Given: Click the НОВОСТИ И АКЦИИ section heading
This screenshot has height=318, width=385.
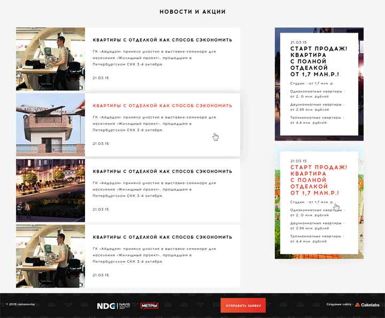Looking at the screenshot, I should tap(192, 12).
